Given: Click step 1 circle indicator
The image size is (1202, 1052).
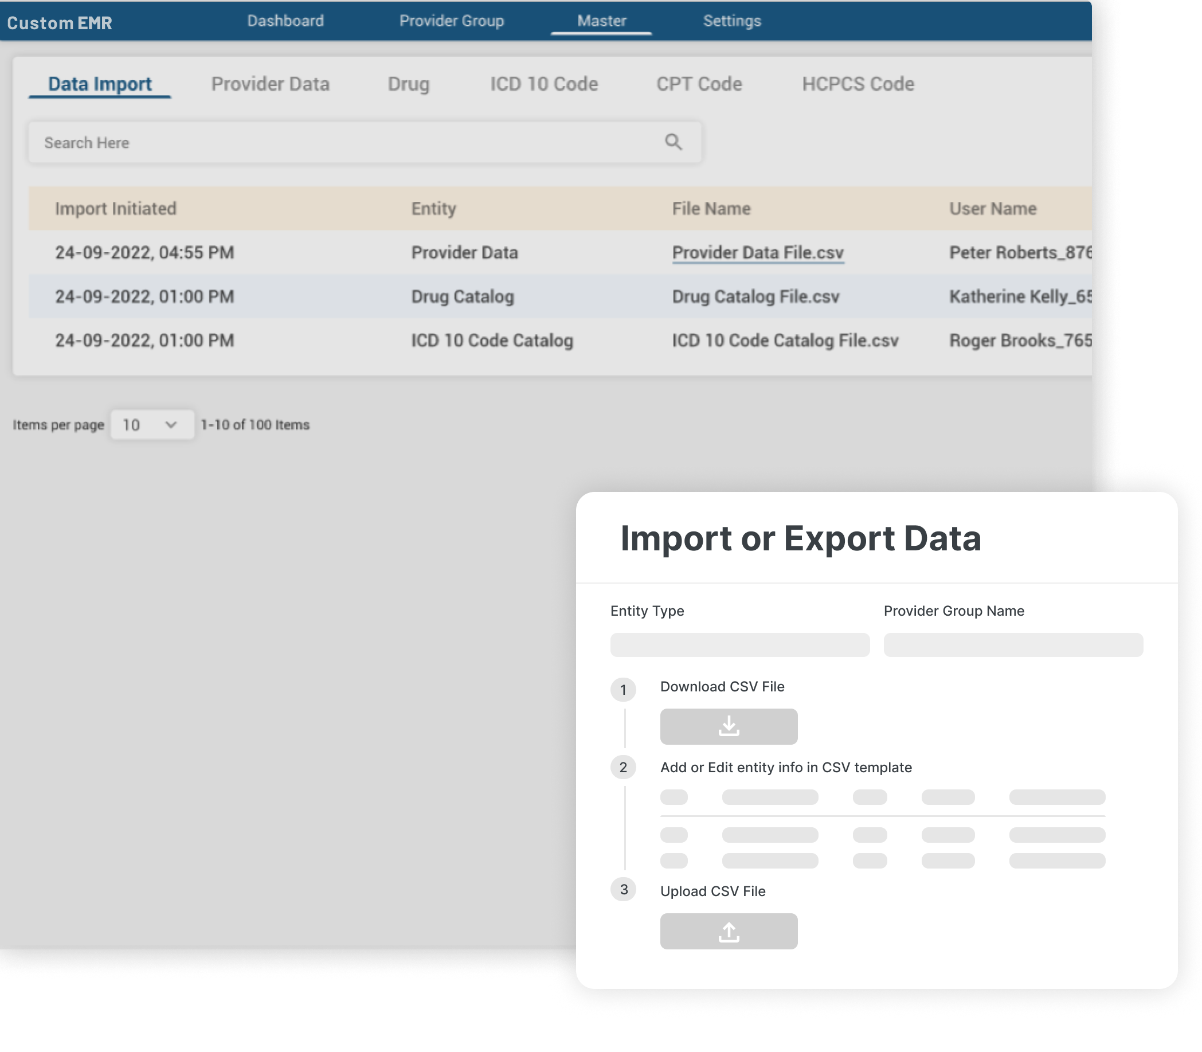Looking at the screenshot, I should coord(623,689).
